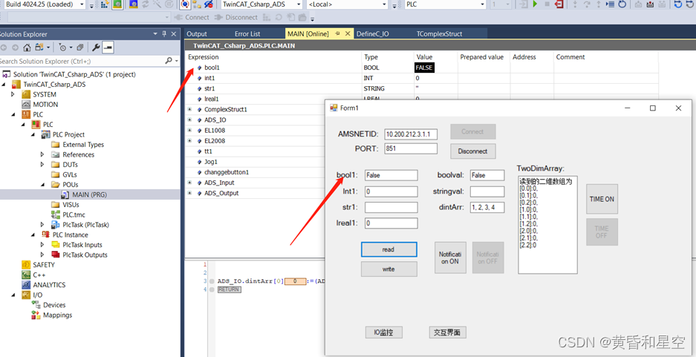
Task: Click the red PLC Logout icon
Action: tap(559, 4)
